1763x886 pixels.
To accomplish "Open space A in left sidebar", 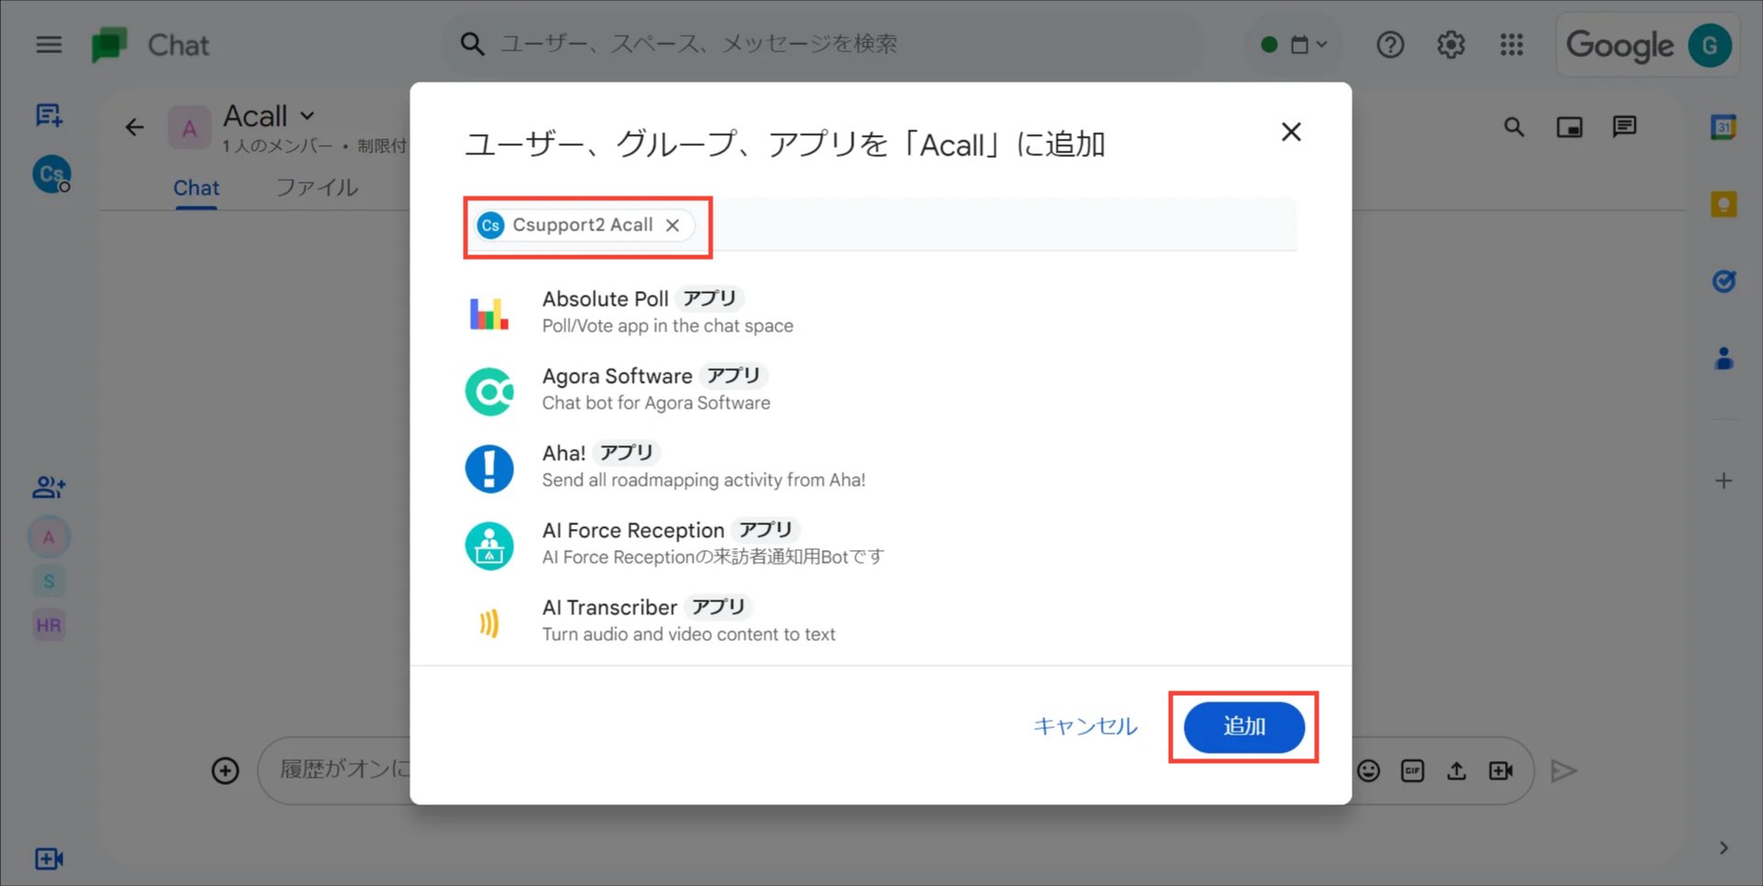I will coord(49,537).
